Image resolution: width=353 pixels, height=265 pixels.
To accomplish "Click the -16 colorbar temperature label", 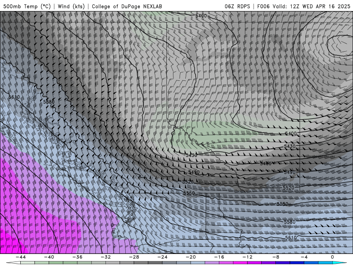I will point(219,257).
